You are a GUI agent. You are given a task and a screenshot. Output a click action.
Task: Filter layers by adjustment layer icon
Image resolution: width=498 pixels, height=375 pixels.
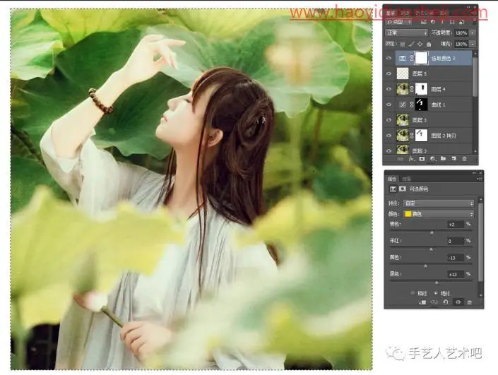tap(432, 22)
